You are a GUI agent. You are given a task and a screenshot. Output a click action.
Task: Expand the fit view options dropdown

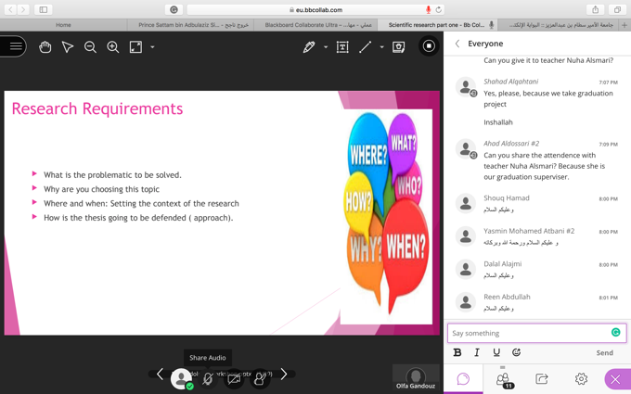(152, 47)
